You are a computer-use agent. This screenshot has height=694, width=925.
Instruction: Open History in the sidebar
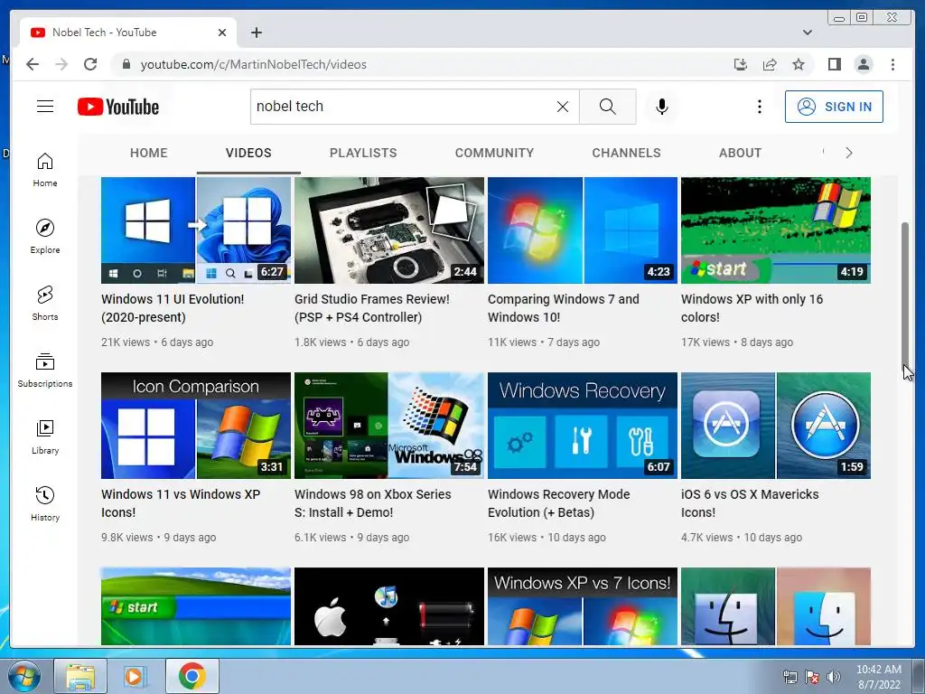[x=45, y=503]
